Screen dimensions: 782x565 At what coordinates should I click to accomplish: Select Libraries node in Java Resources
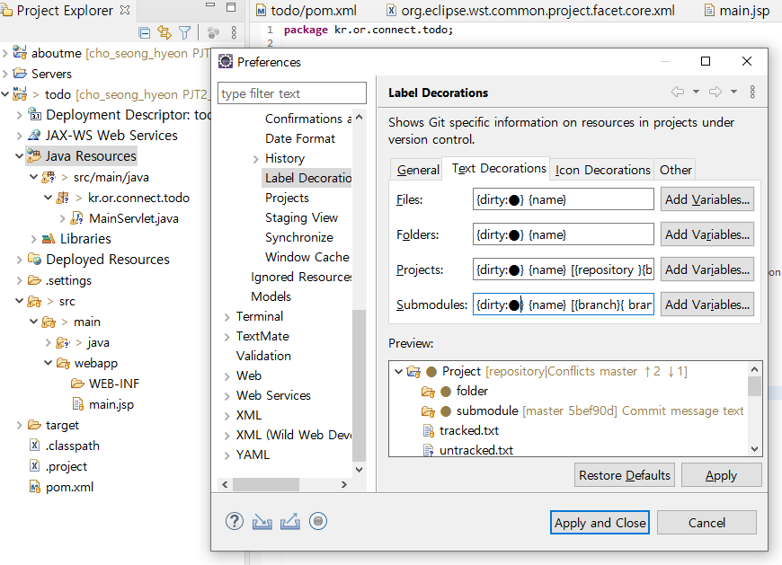[85, 239]
